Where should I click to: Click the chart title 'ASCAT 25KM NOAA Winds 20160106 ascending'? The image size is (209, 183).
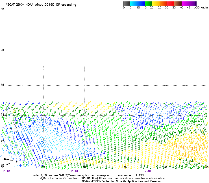(41, 5)
